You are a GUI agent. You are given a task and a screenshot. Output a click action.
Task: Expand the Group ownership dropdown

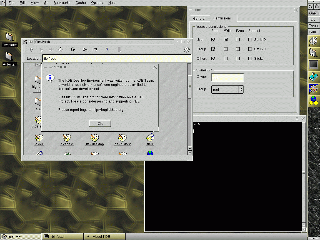coord(241,89)
